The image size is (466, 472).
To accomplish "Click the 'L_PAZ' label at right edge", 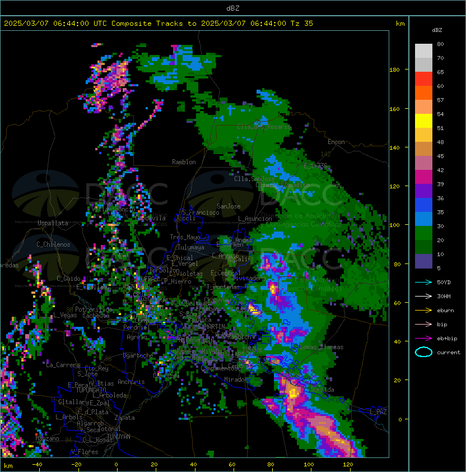I will 378,412.
